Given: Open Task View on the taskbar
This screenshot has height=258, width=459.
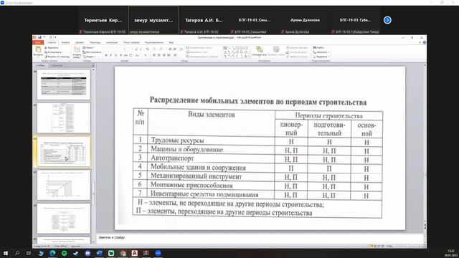Looking at the screenshot, I should click(29, 253).
